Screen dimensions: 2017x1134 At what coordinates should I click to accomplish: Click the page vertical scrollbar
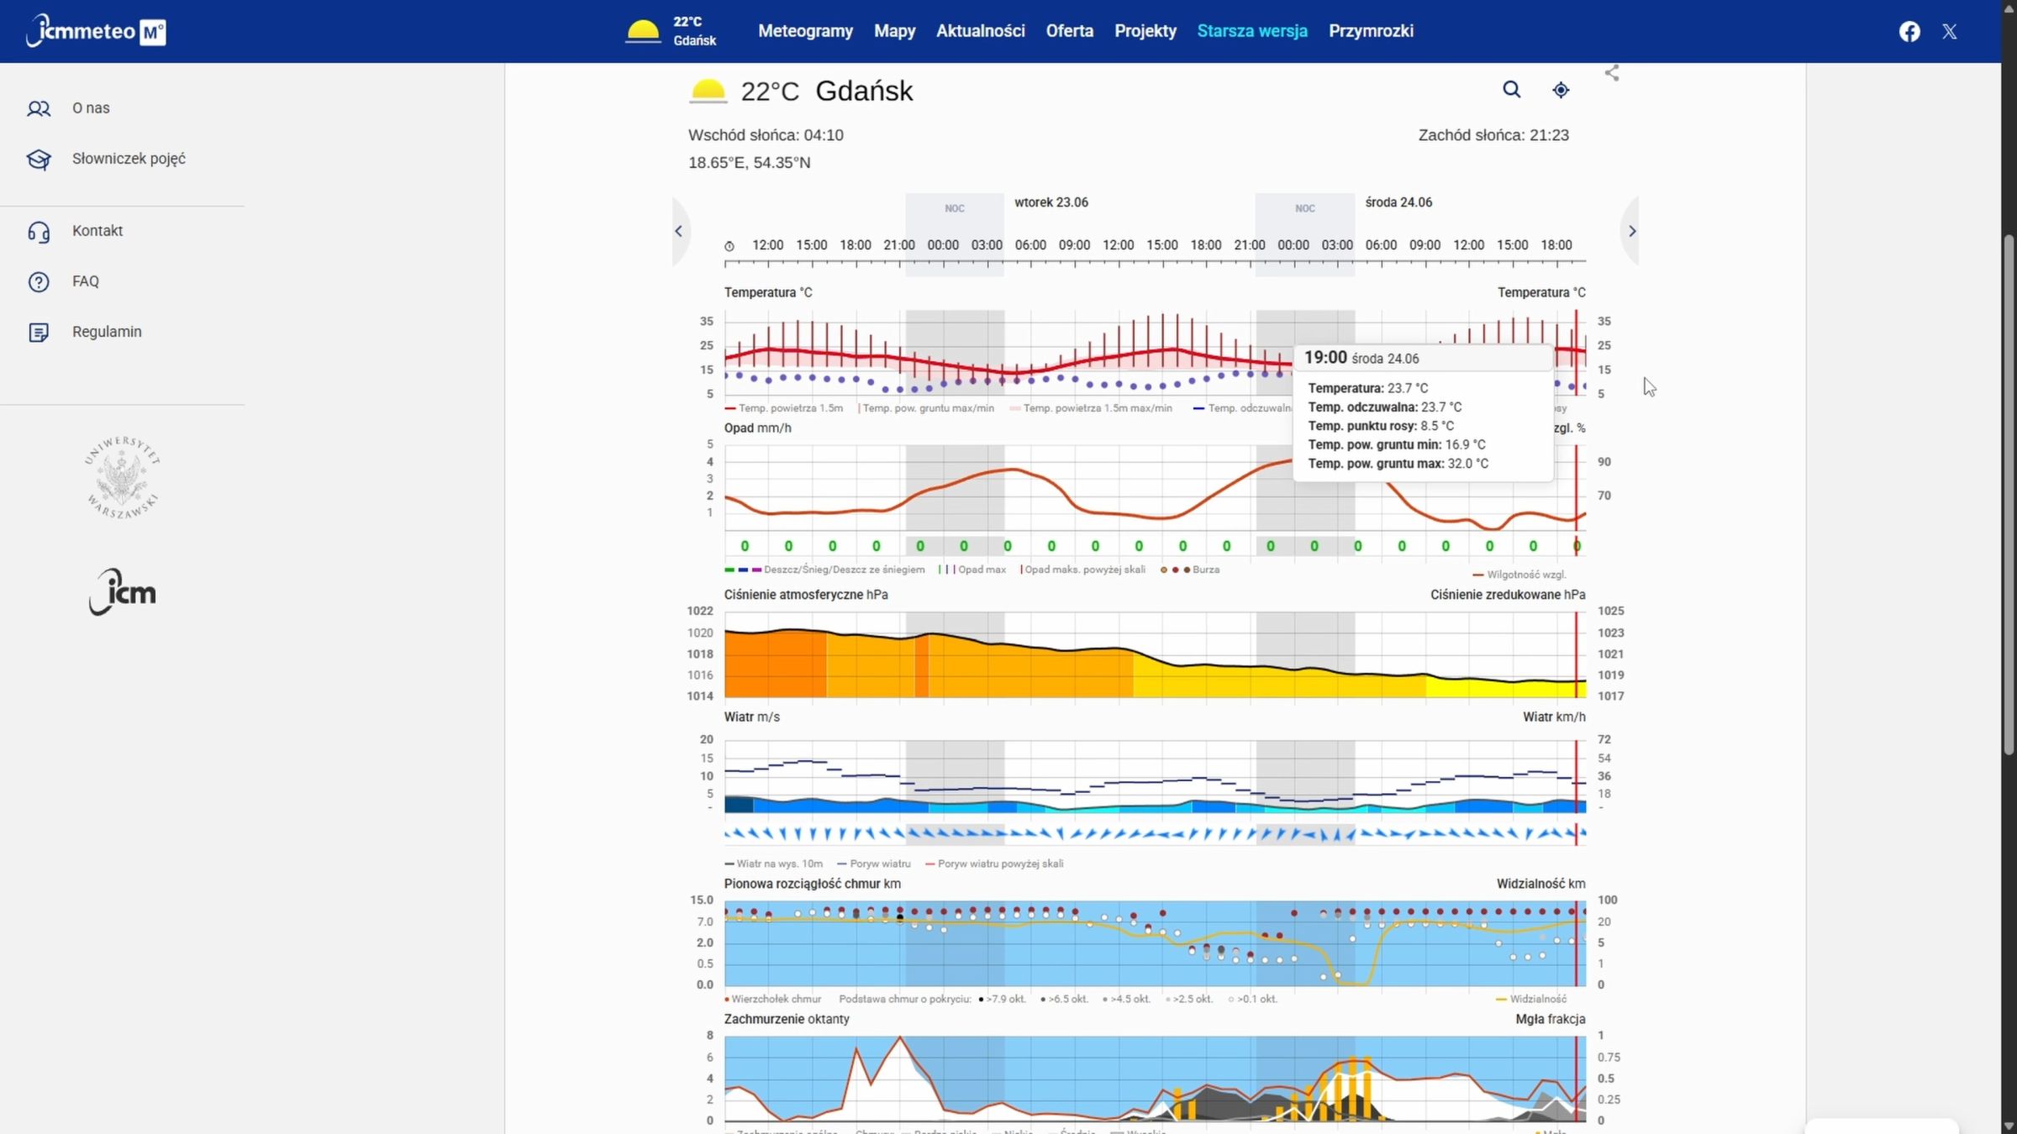pyautogui.click(x=2009, y=496)
